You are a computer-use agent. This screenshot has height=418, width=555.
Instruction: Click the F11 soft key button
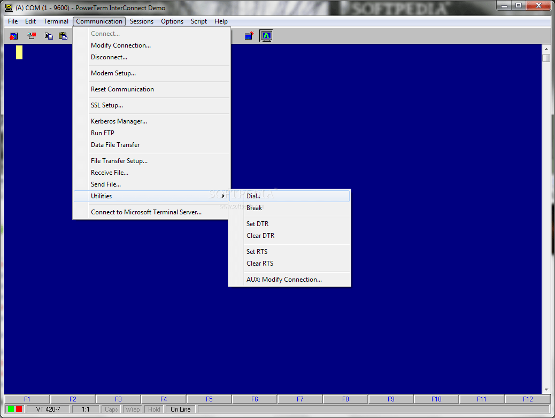click(481, 399)
